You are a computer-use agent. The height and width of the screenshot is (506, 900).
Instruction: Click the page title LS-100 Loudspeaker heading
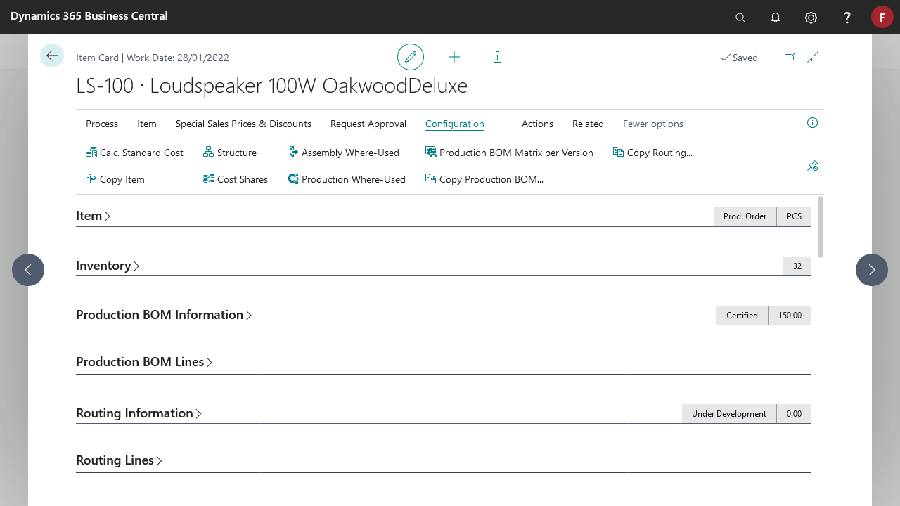click(x=271, y=86)
